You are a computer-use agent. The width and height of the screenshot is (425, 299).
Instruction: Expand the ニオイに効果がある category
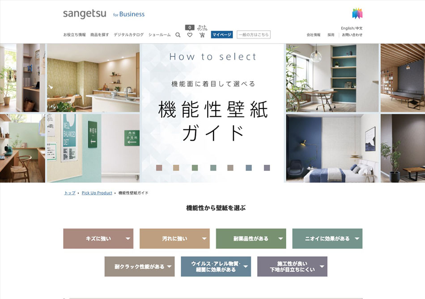click(327, 238)
